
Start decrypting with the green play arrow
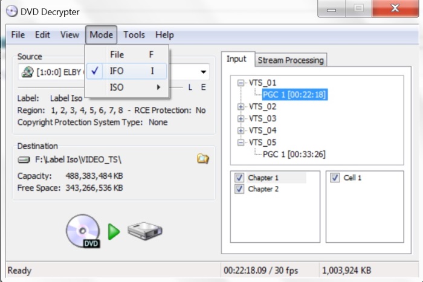coord(114,231)
